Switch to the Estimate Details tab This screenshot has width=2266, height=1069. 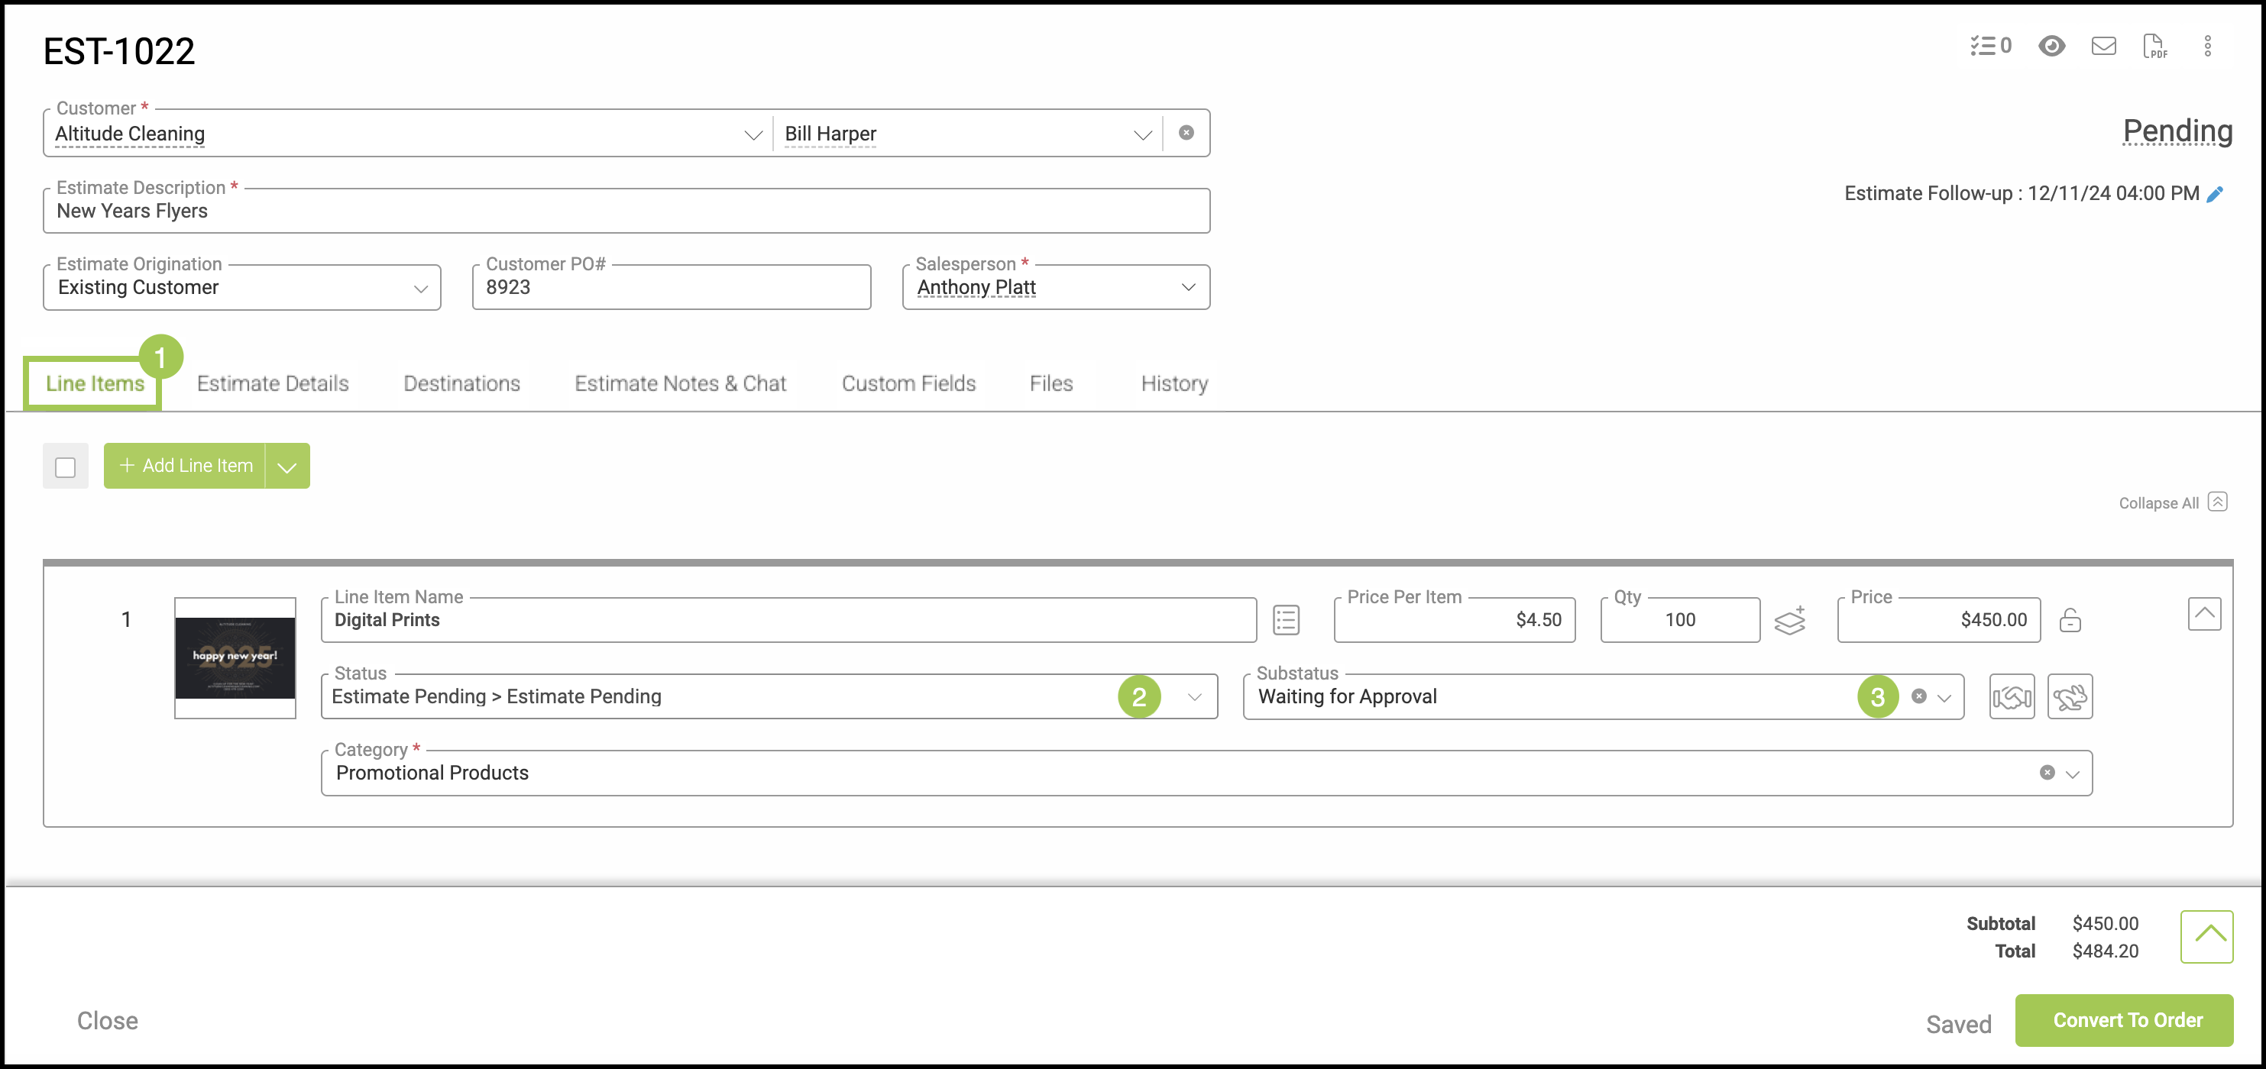(x=273, y=384)
